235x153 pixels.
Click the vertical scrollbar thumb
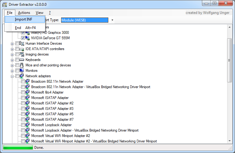230,60
